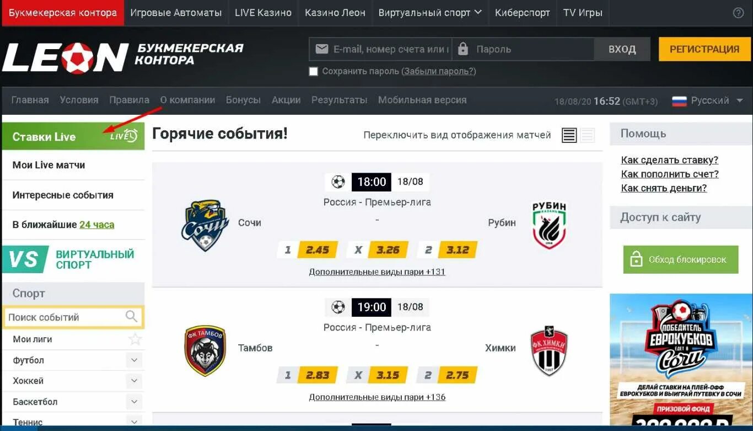Click the search magnifier icon
The height and width of the screenshot is (431, 753).
(131, 317)
